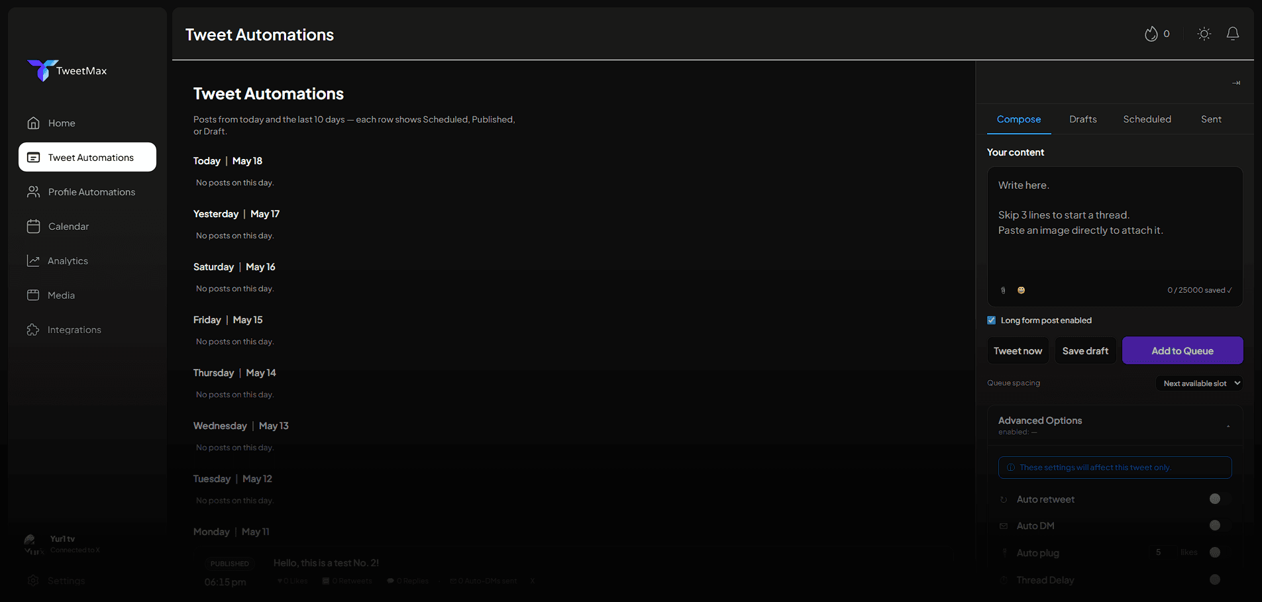Enable the Auto retweet toggle
The width and height of the screenshot is (1262, 602).
coord(1220,499)
